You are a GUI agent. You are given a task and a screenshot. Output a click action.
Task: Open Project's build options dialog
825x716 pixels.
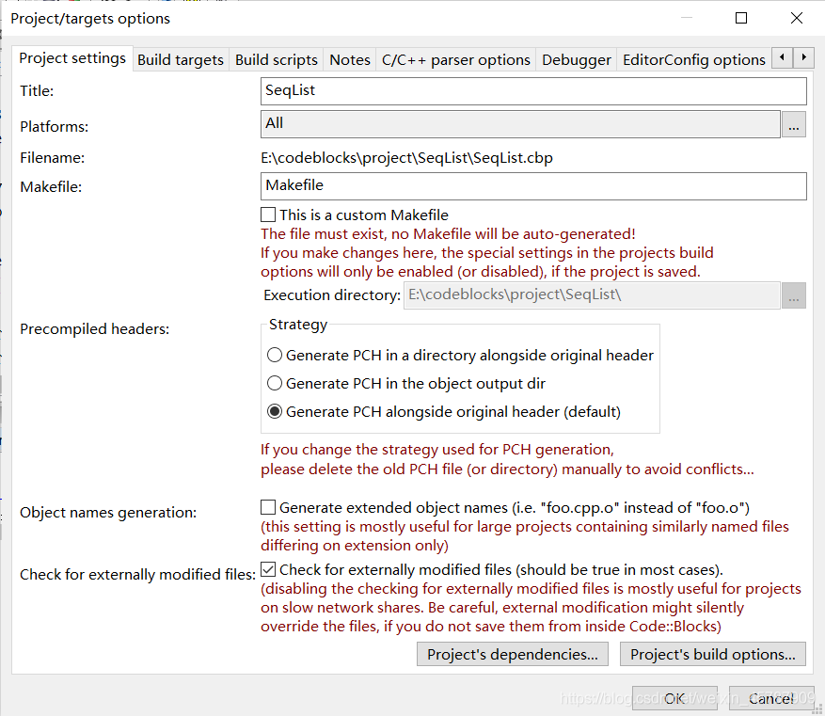[x=712, y=654]
